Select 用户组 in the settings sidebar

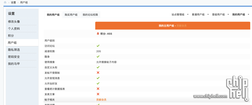click(x=22, y=43)
